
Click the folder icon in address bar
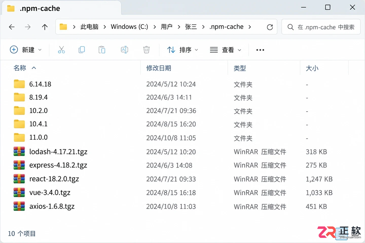(x=63, y=27)
